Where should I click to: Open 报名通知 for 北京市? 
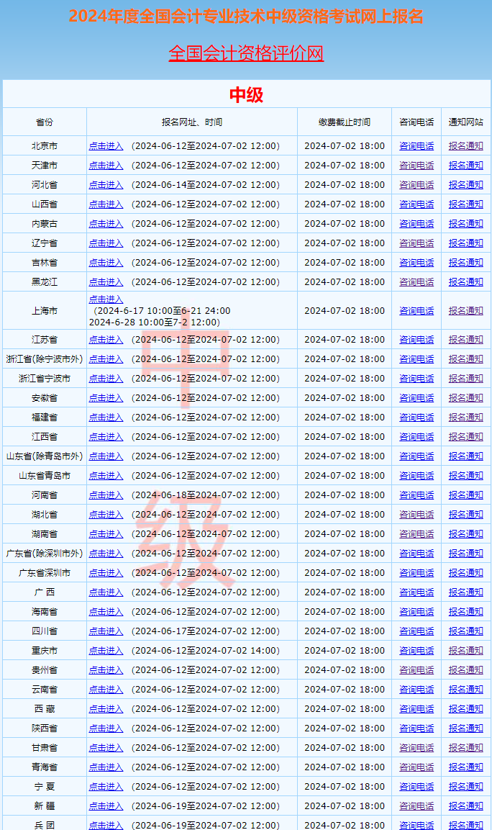465,146
